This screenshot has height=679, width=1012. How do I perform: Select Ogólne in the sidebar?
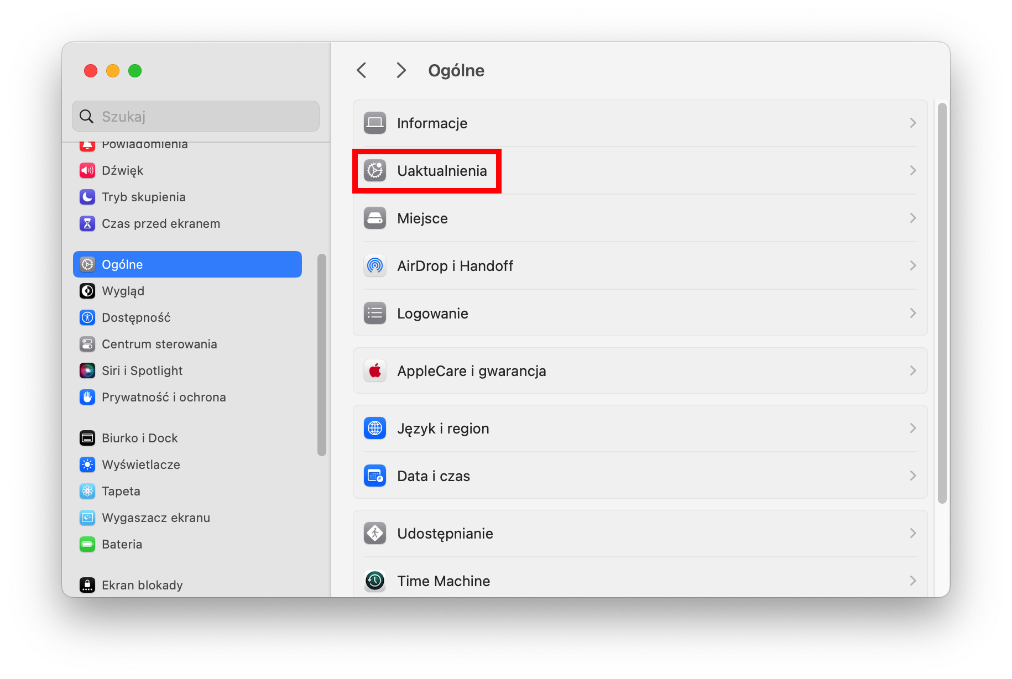click(187, 264)
